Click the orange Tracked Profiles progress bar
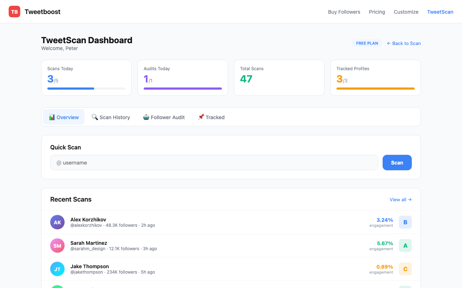The image size is (462, 288). tap(375, 88)
